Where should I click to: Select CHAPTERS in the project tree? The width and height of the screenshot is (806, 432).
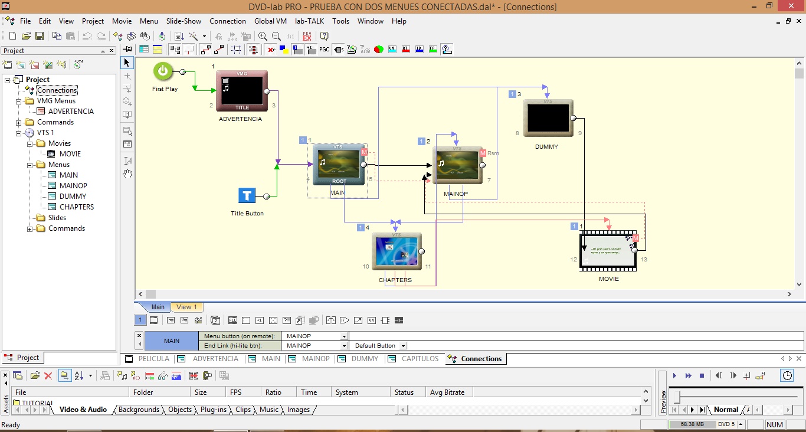tap(77, 207)
